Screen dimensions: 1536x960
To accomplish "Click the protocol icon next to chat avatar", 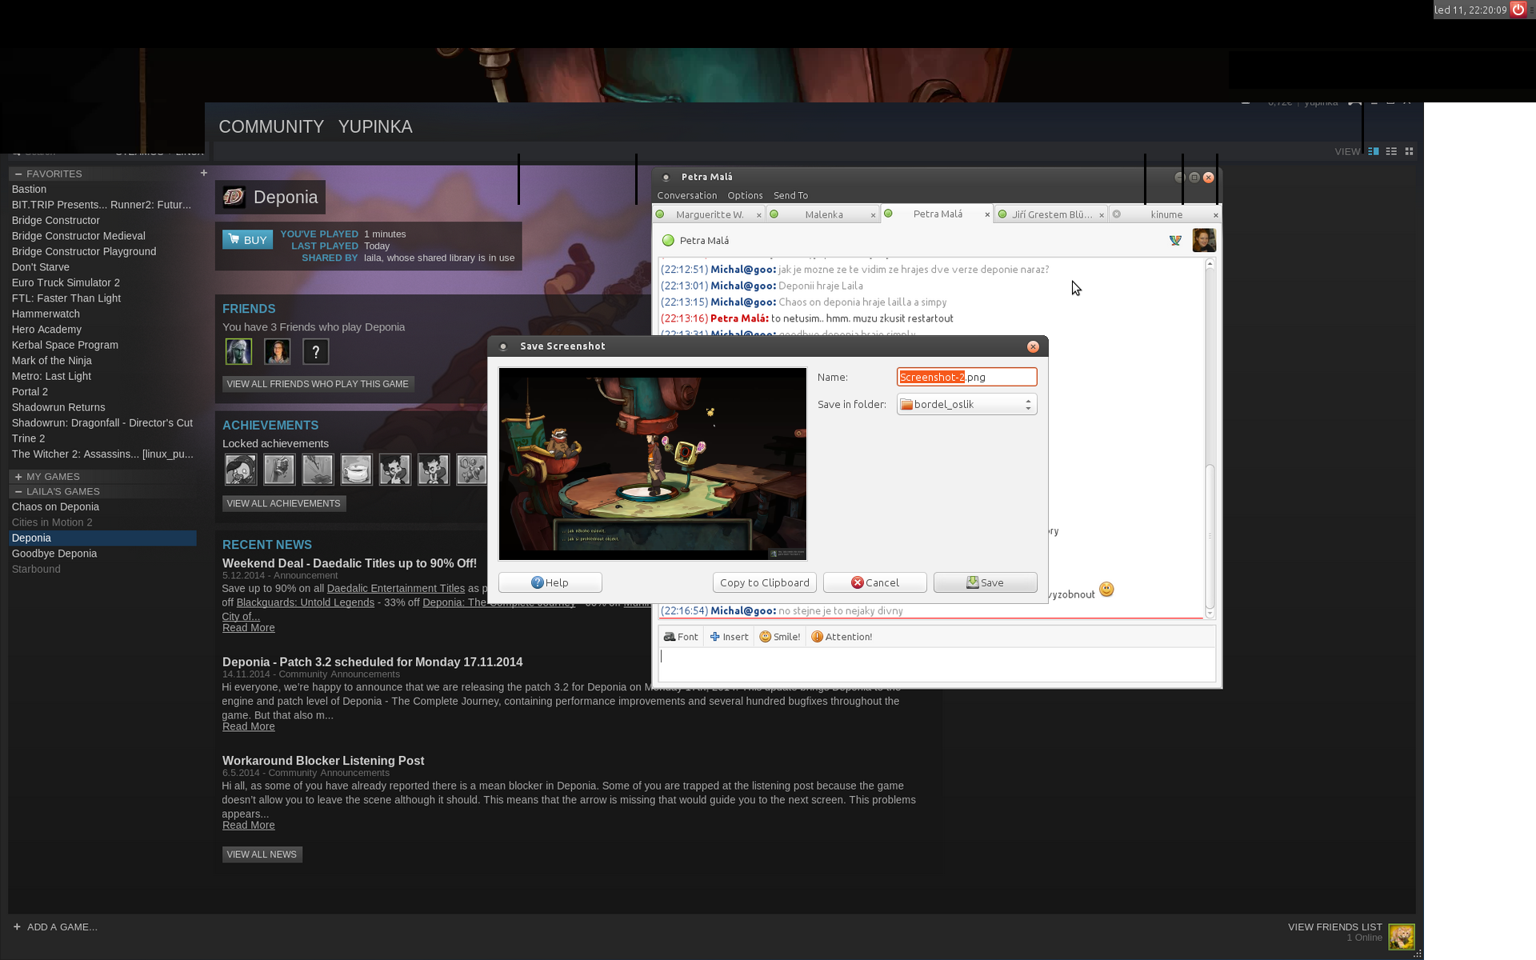I will tap(1175, 240).
